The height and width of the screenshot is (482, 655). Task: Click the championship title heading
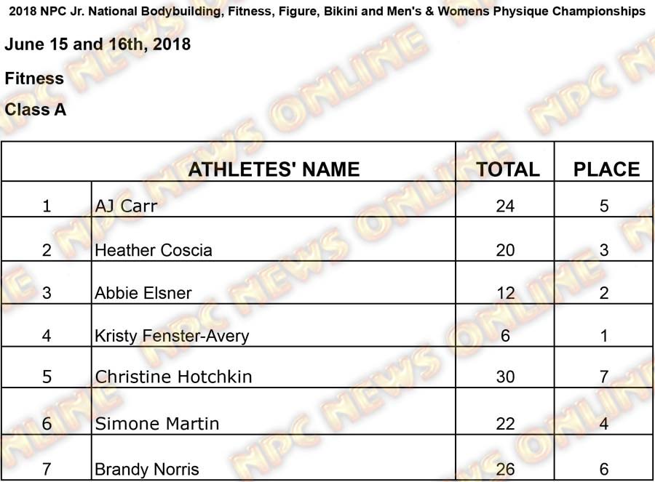tap(326, 12)
